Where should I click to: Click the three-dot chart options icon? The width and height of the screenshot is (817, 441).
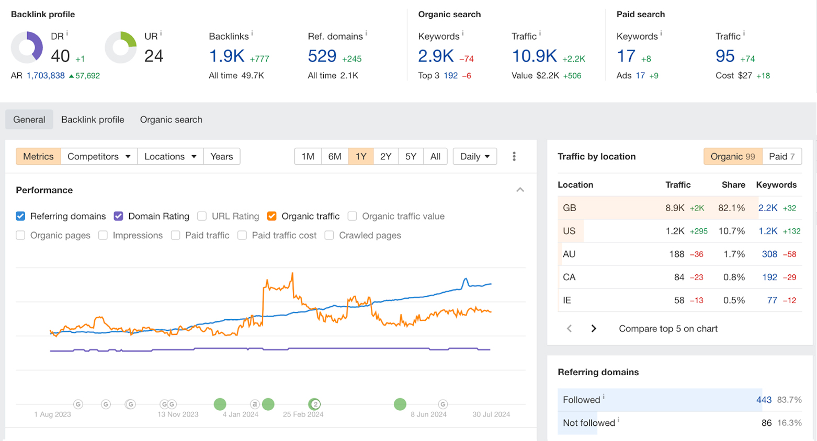(x=514, y=156)
